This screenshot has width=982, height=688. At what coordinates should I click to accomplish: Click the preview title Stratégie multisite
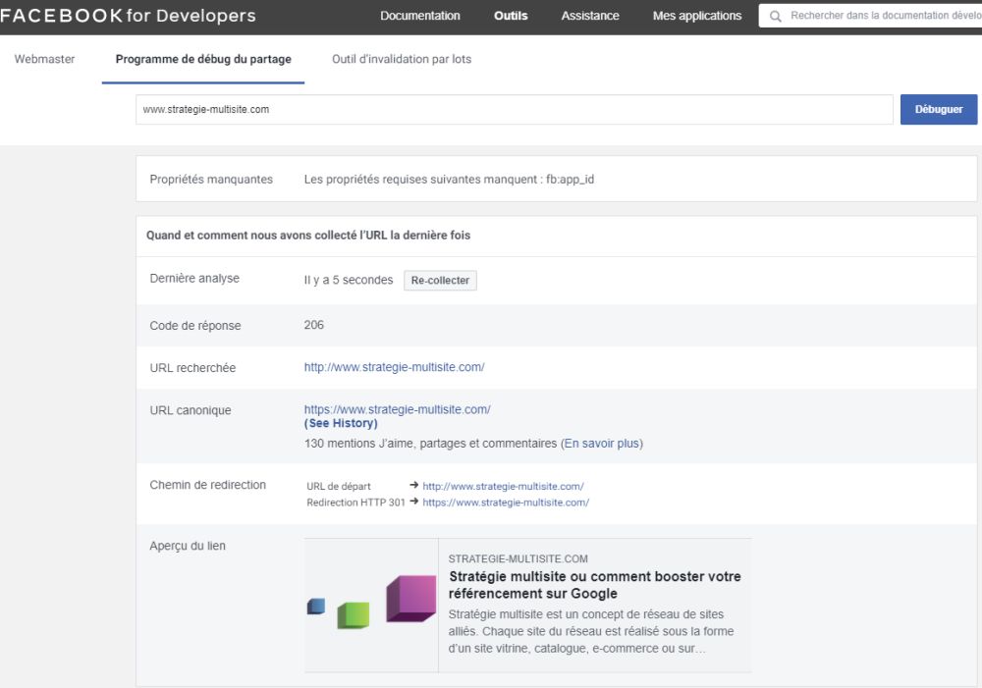pyautogui.click(x=595, y=585)
